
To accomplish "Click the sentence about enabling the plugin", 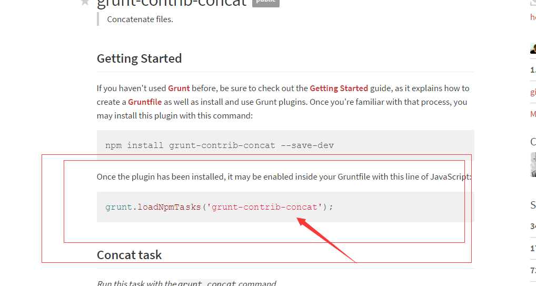I will 284,176.
